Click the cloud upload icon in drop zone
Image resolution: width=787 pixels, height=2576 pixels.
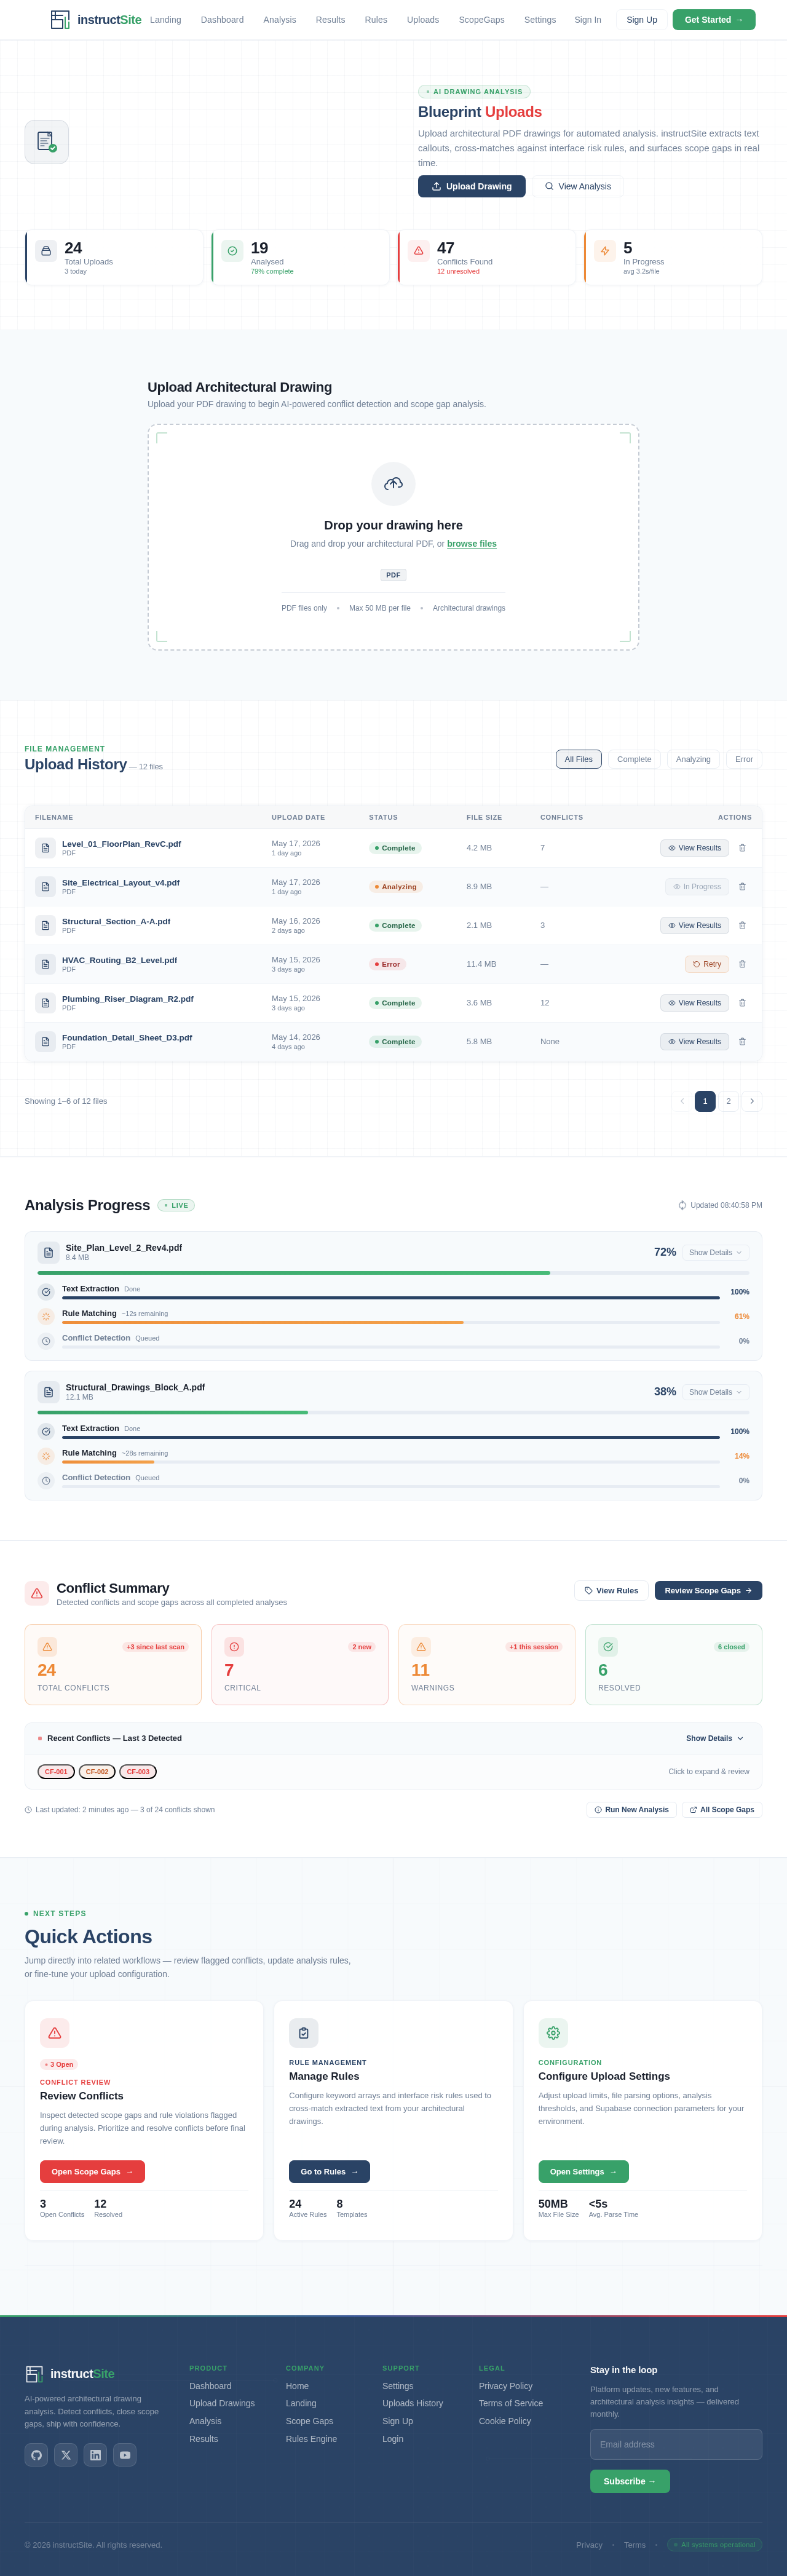(393, 483)
